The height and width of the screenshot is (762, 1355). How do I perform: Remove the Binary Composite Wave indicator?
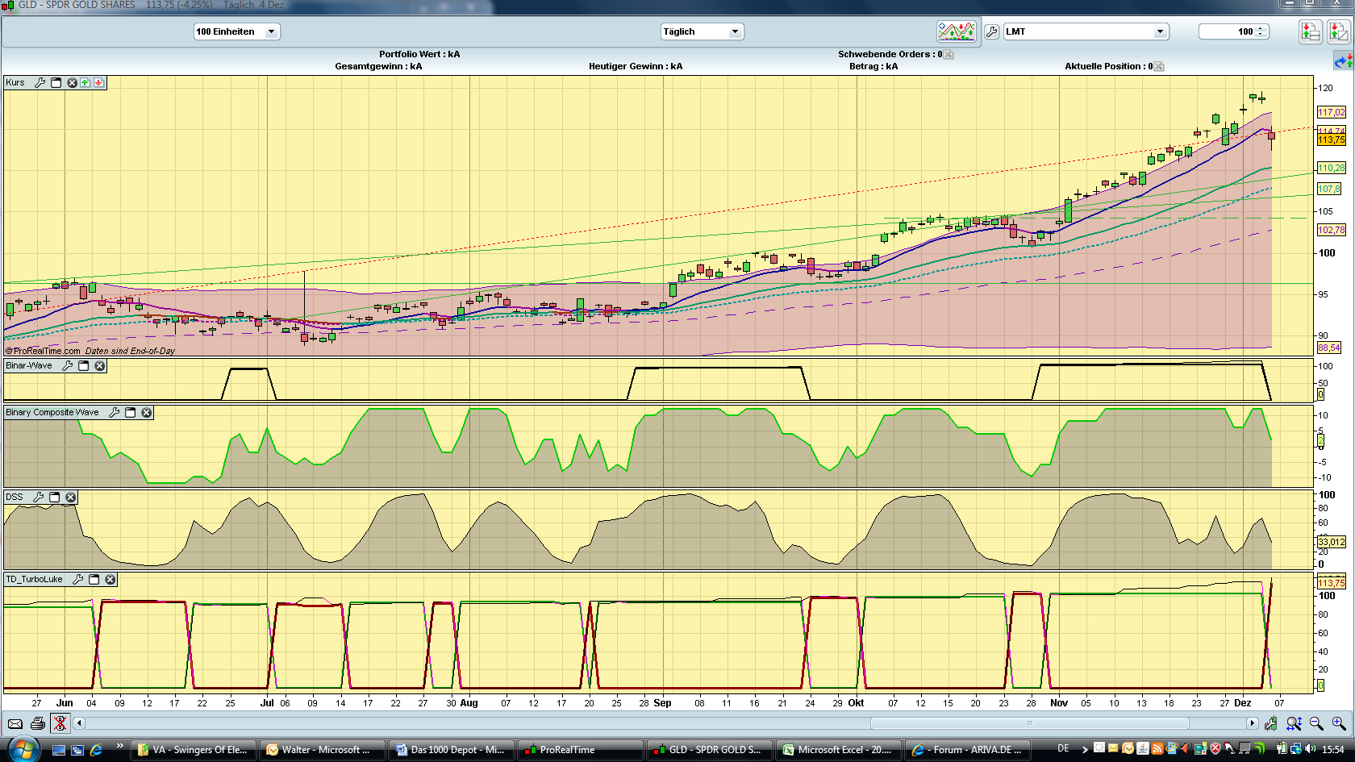point(147,412)
